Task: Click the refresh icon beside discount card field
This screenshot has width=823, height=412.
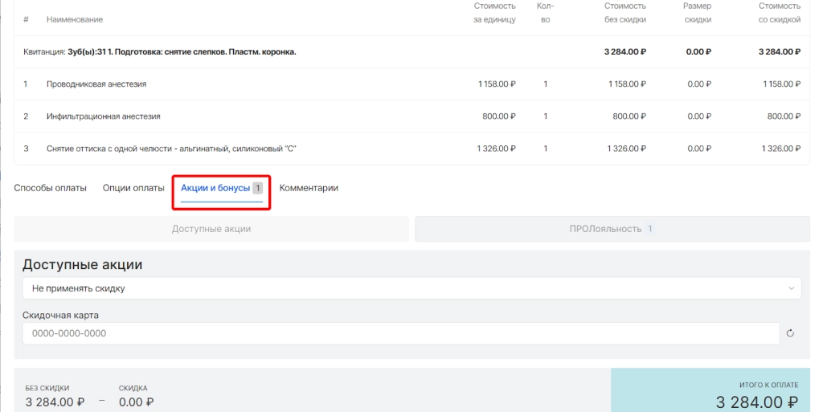Action: pyautogui.click(x=790, y=333)
